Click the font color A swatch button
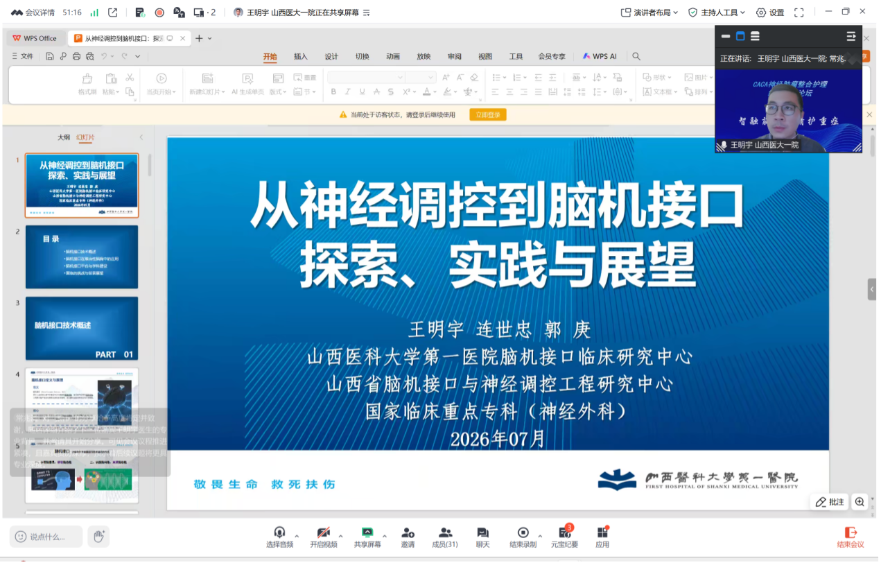 coord(428,92)
